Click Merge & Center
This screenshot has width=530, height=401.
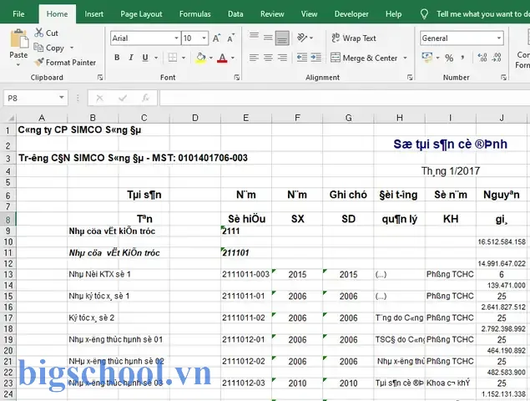tap(364, 58)
